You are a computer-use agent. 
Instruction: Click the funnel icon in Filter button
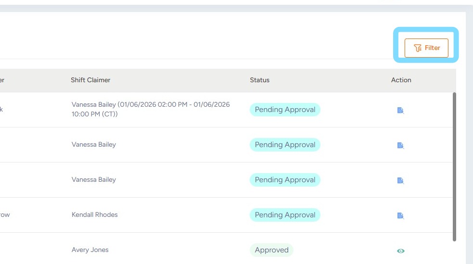[418, 48]
